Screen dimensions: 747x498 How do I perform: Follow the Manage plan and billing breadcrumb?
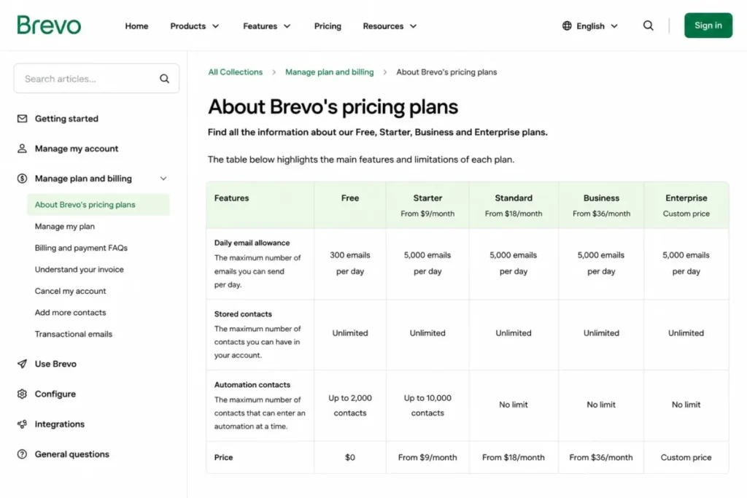329,72
